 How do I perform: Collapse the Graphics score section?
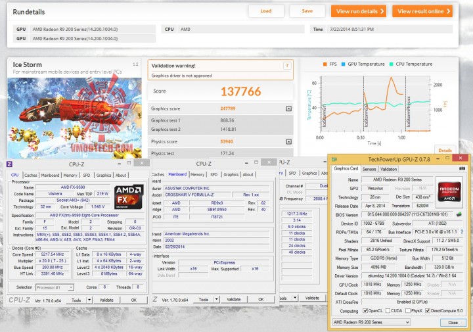[x=288, y=108]
